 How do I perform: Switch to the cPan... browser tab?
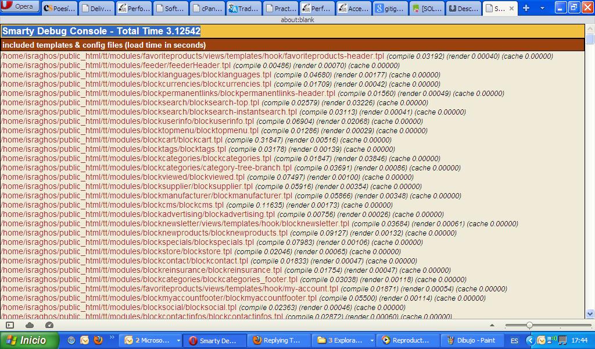207,8
